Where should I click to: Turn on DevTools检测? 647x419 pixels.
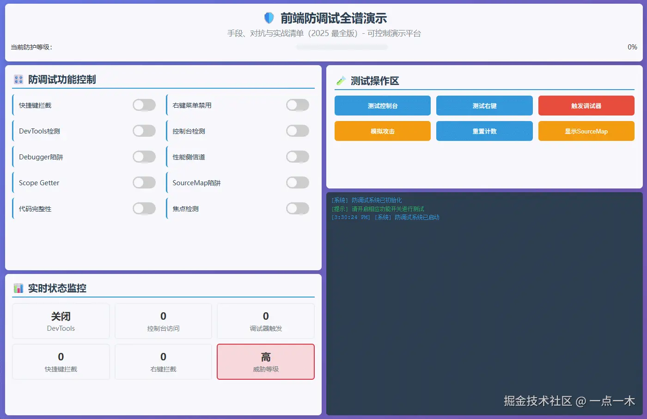point(144,131)
